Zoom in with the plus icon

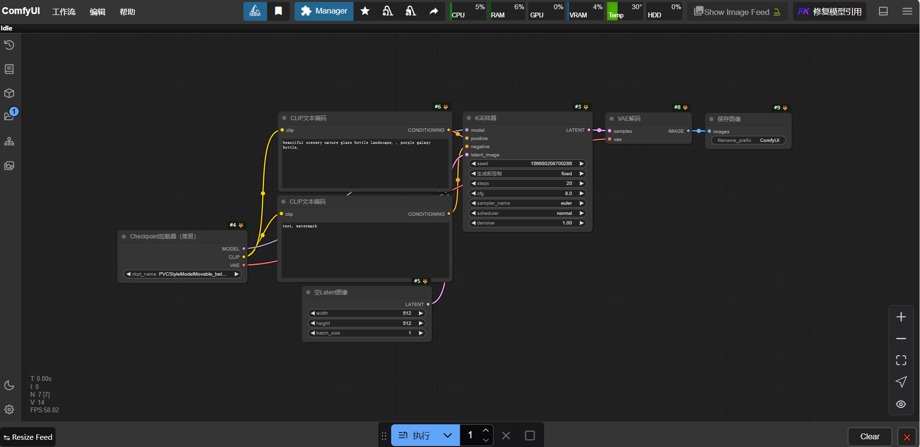pos(901,317)
